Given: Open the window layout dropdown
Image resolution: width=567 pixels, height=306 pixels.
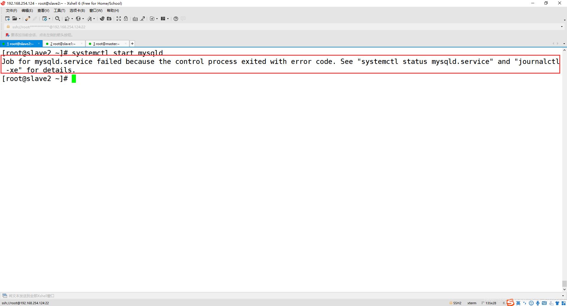Looking at the screenshot, I should [x=168, y=19].
